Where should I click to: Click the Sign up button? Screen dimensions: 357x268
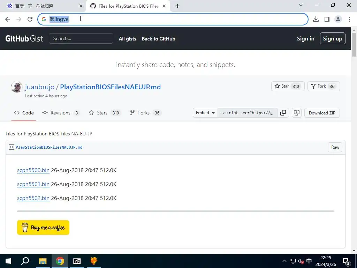click(x=333, y=38)
